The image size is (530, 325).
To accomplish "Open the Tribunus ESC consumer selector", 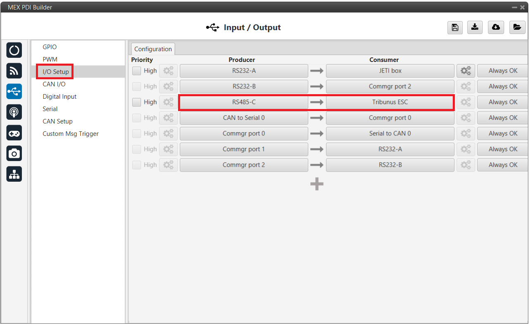I will 390,102.
